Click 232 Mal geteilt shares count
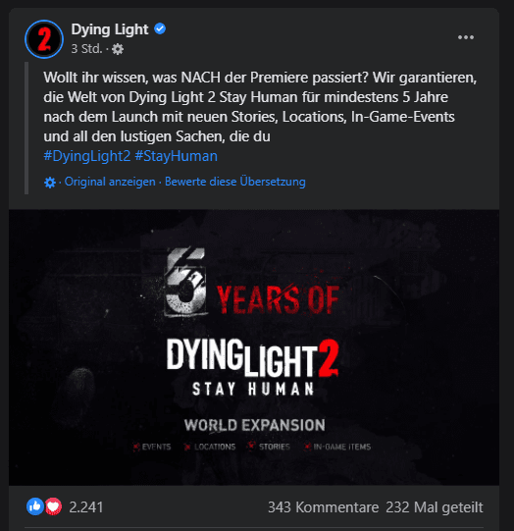The width and height of the screenshot is (514, 531). [435, 507]
